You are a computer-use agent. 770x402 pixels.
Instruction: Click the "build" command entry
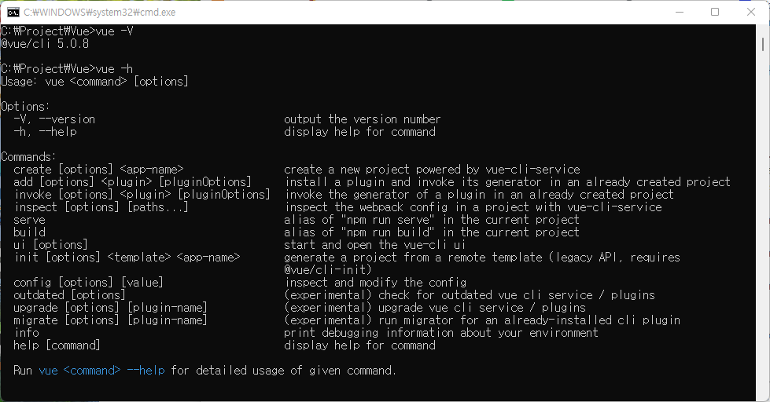click(x=29, y=232)
